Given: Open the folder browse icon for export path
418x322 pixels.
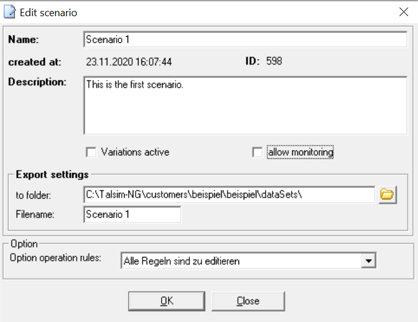Looking at the screenshot, I should (387, 195).
